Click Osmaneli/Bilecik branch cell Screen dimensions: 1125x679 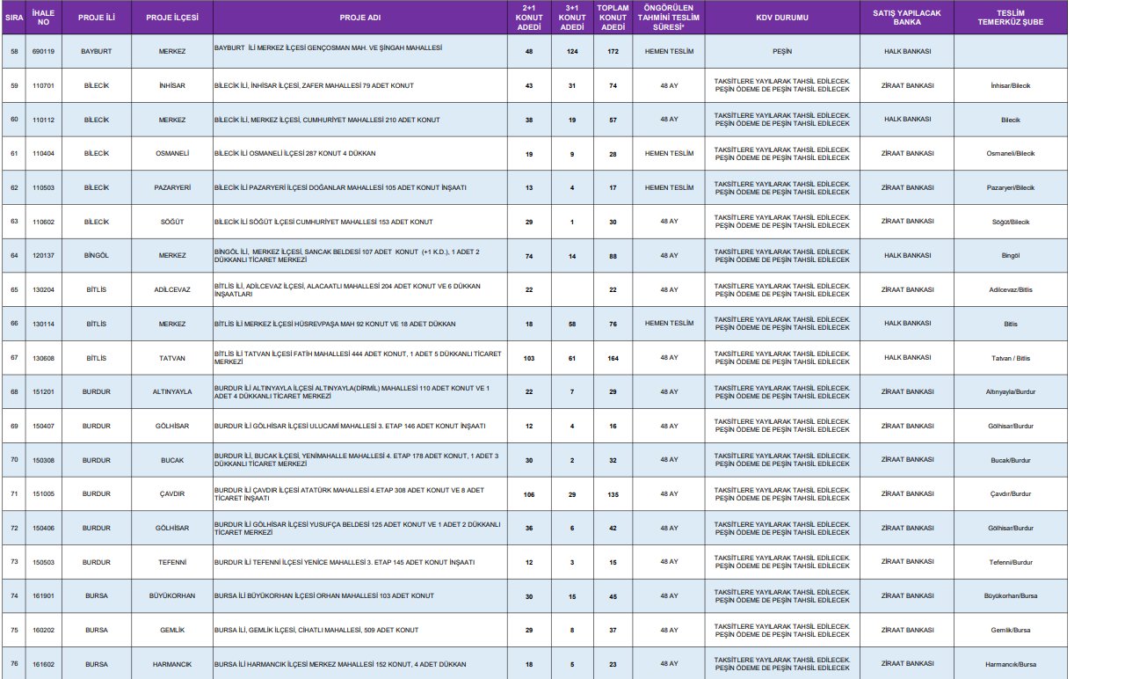coord(1011,153)
